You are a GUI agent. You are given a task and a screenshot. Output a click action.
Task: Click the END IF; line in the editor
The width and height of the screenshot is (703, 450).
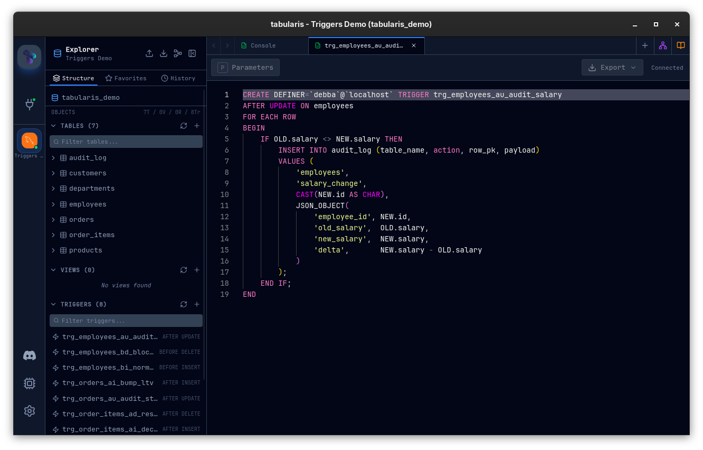click(276, 283)
